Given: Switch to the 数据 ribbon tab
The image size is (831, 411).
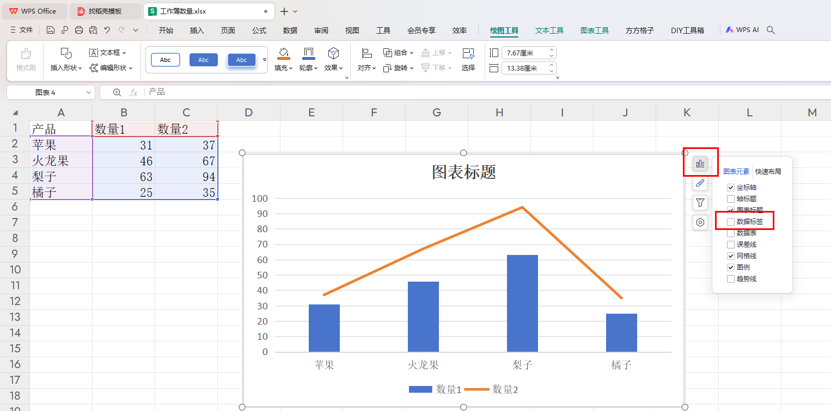Looking at the screenshot, I should coord(290,30).
